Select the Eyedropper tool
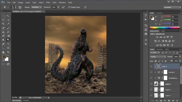This screenshot has height=102, width=182. [x=8, y=24]
